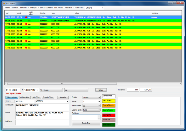The height and width of the screenshot is (131, 186).
Task: Click the phone number field showing 4627620
Action: coord(25,101)
